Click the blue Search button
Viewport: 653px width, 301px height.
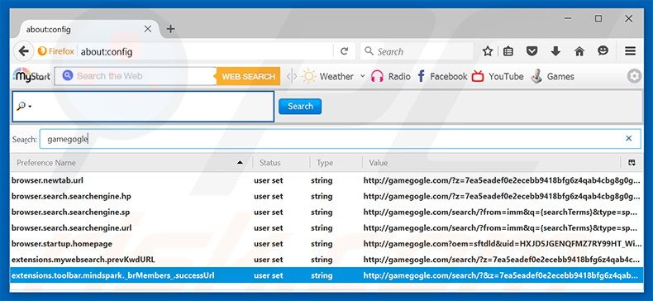[x=300, y=107]
